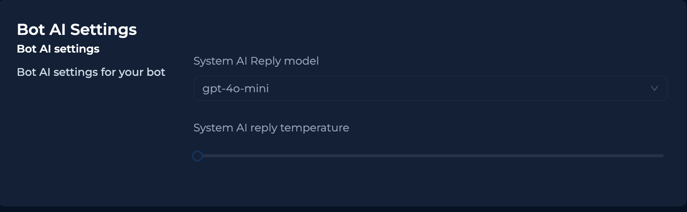Open the System AI Reply model dropdown
The width and height of the screenshot is (687, 212).
tap(430, 88)
